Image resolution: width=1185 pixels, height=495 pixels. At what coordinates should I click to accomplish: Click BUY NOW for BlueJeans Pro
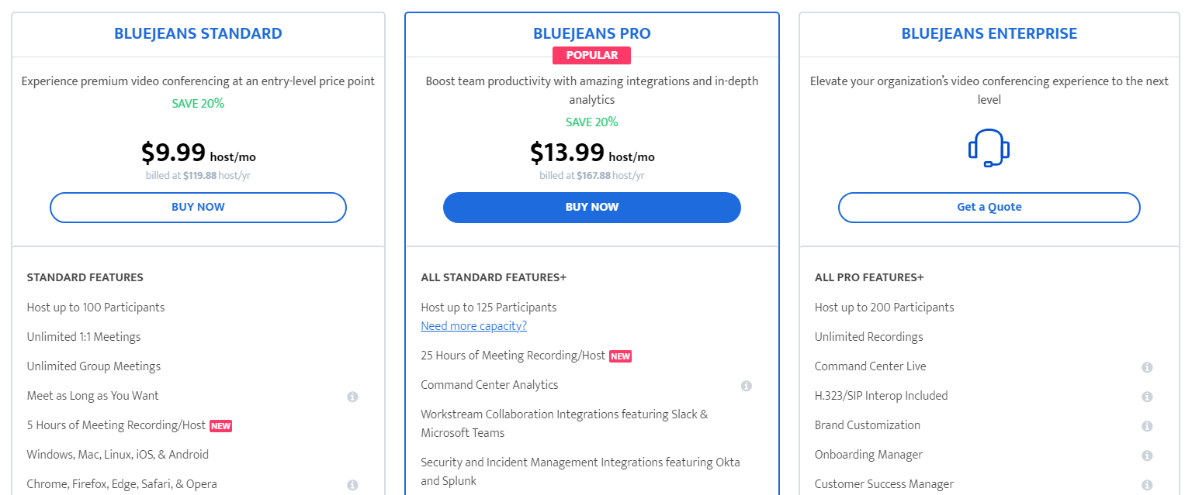click(x=592, y=207)
